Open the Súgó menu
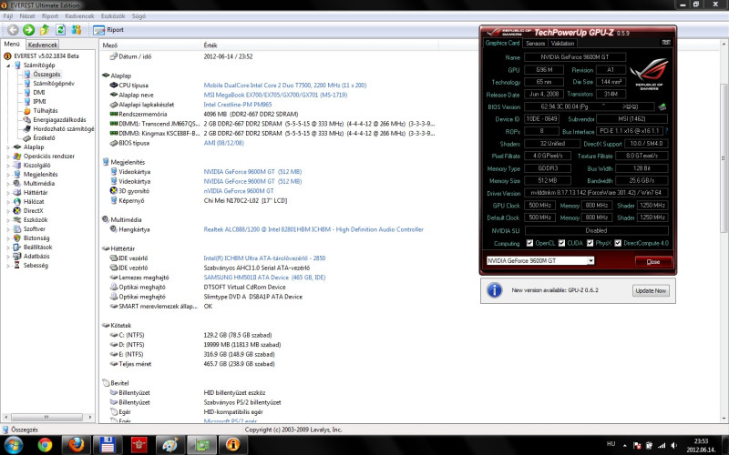729x455 pixels. (x=139, y=15)
